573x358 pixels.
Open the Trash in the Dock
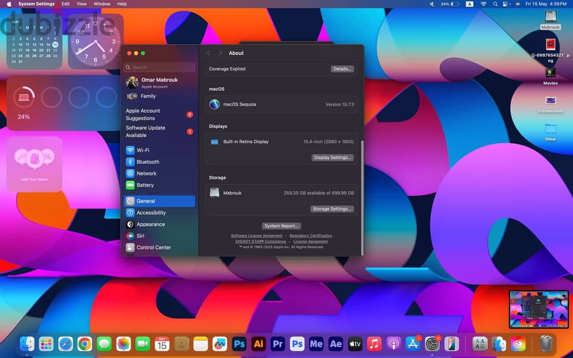click(546, 344)
